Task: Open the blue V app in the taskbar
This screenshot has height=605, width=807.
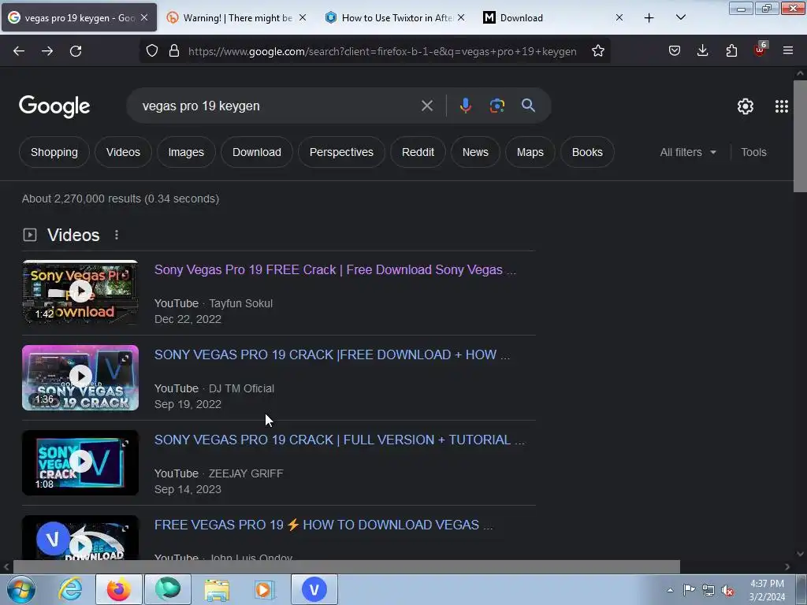Action: coord(314,589)
